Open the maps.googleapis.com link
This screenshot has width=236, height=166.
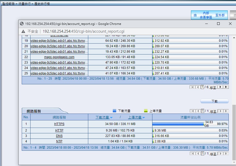coord(59,57)
